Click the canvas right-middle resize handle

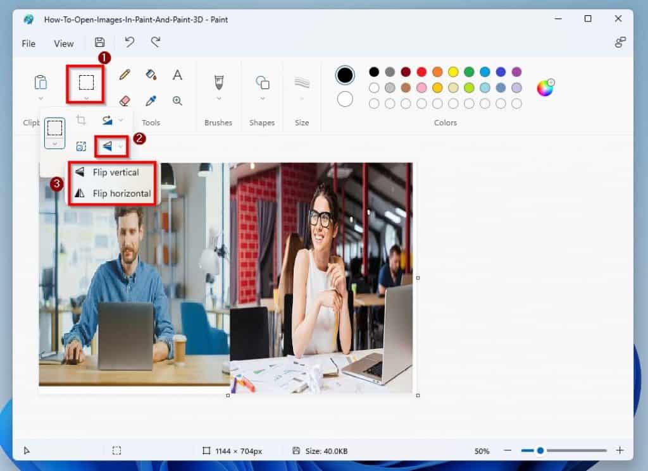[418, 278]
